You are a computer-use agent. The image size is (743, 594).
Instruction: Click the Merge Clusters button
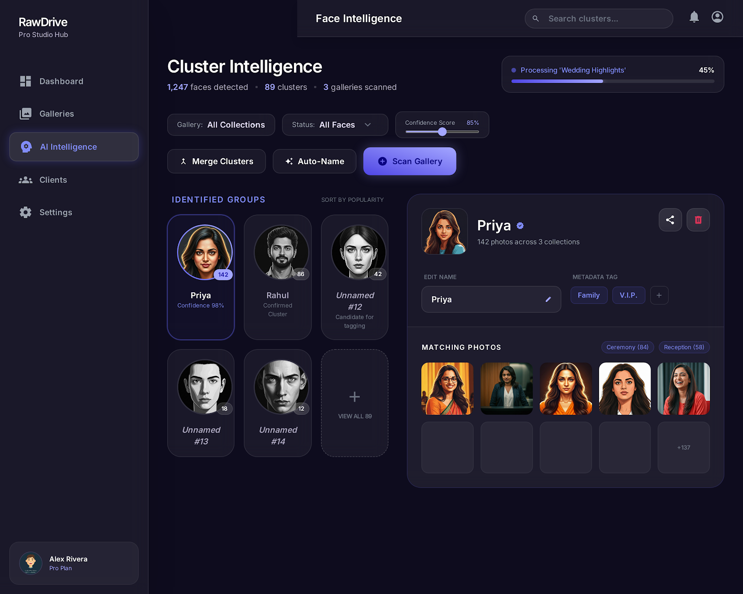[216, 161]
